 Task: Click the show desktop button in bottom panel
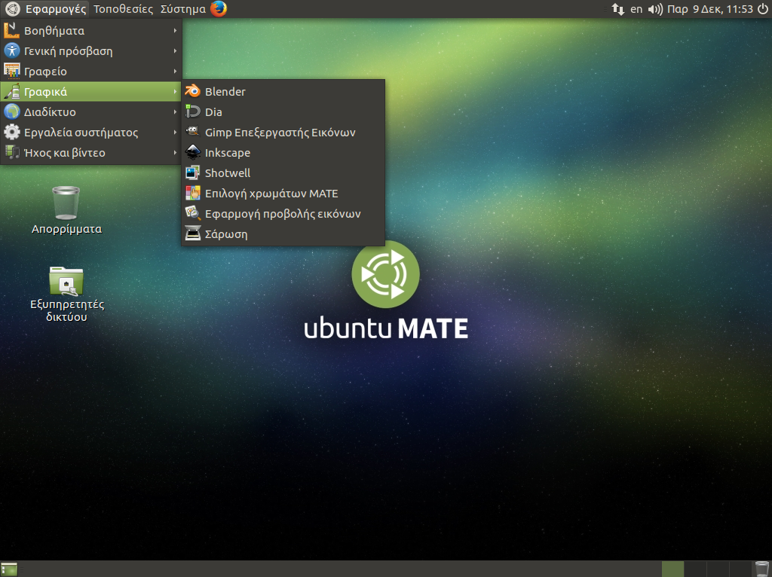pos(9,569)
